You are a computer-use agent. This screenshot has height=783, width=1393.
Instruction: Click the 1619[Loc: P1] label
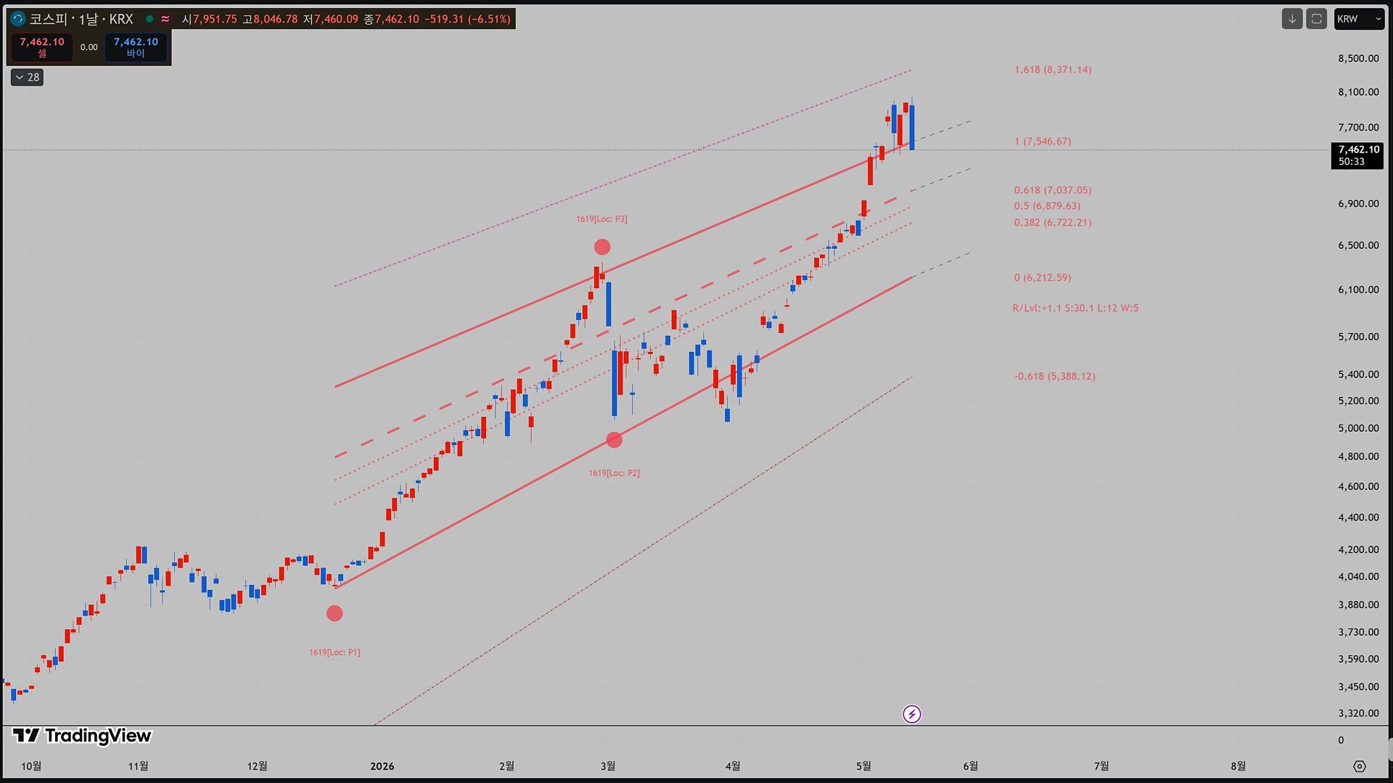click(334, 652)
